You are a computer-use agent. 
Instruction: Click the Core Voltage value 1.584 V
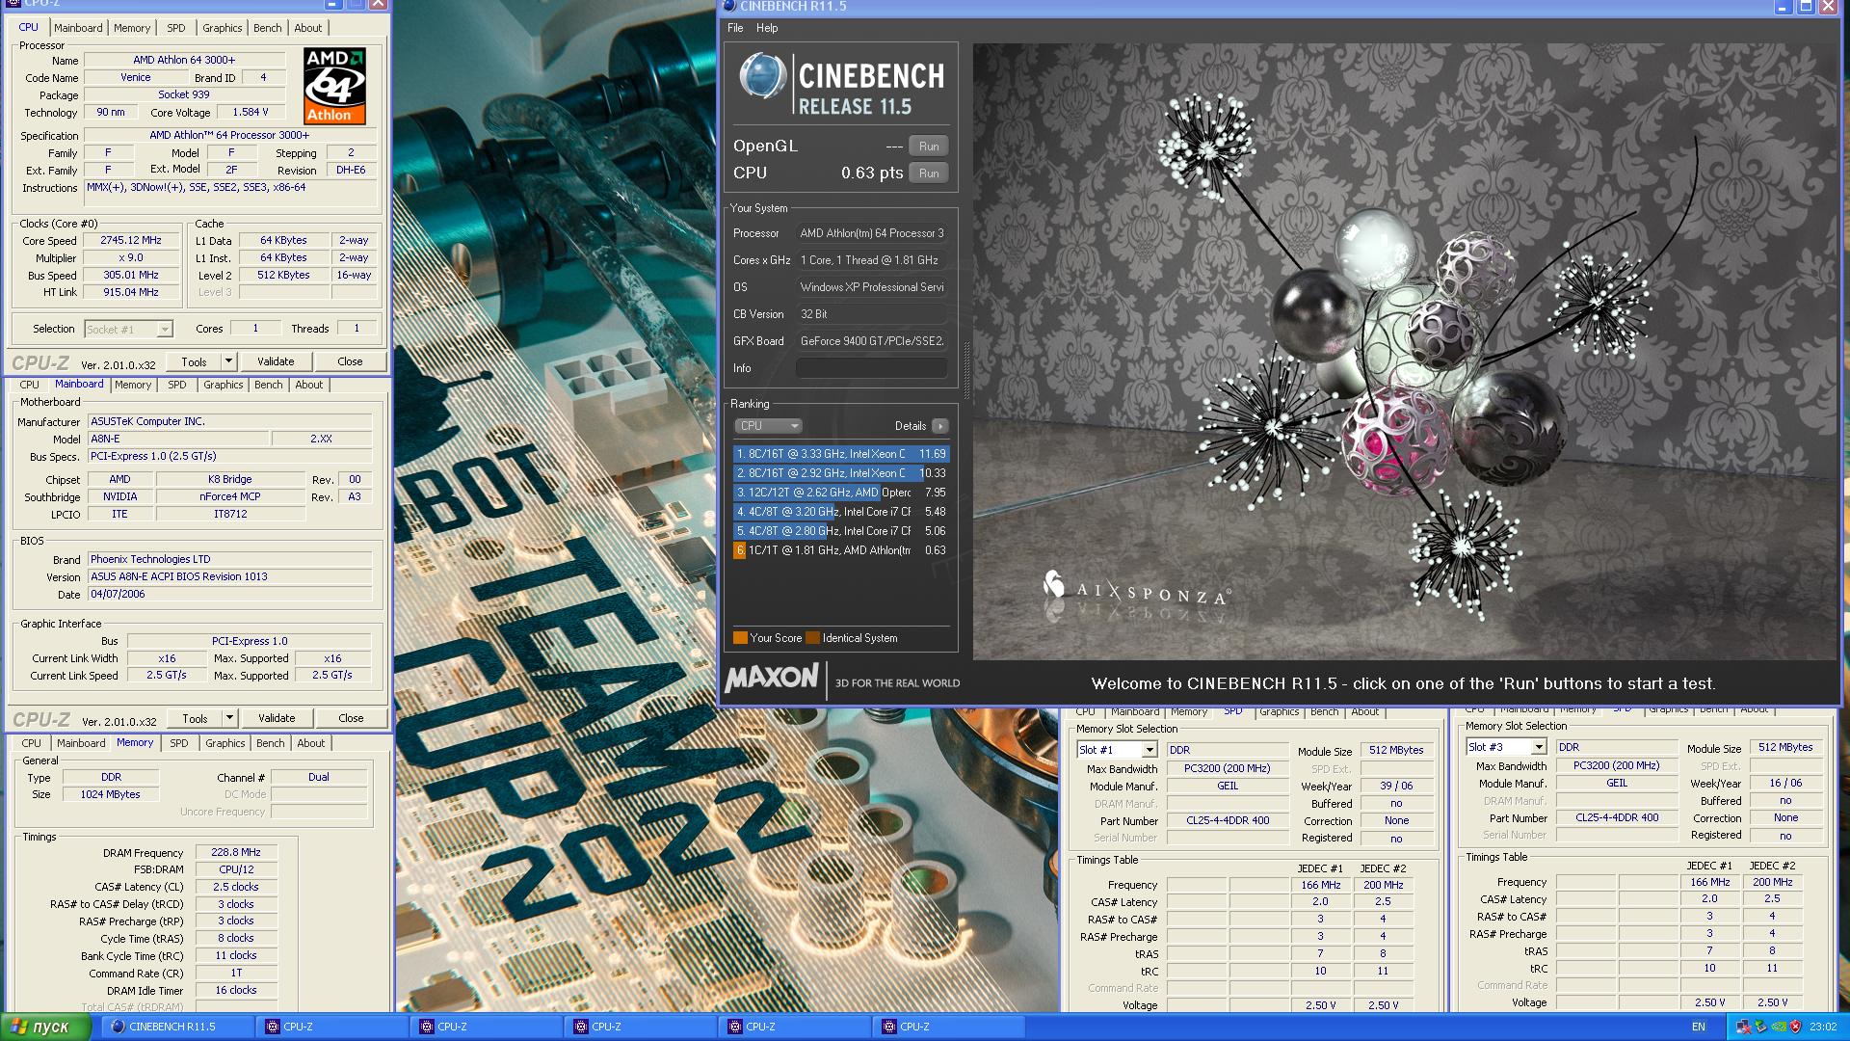click(x=250, y=113)
